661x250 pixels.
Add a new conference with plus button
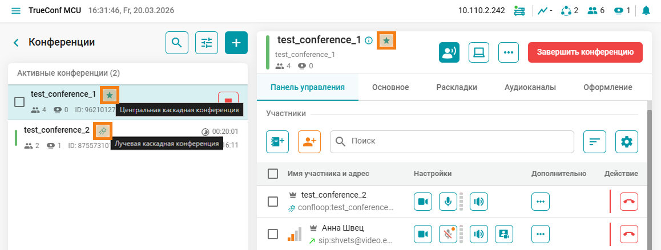[x=236, y=42]
